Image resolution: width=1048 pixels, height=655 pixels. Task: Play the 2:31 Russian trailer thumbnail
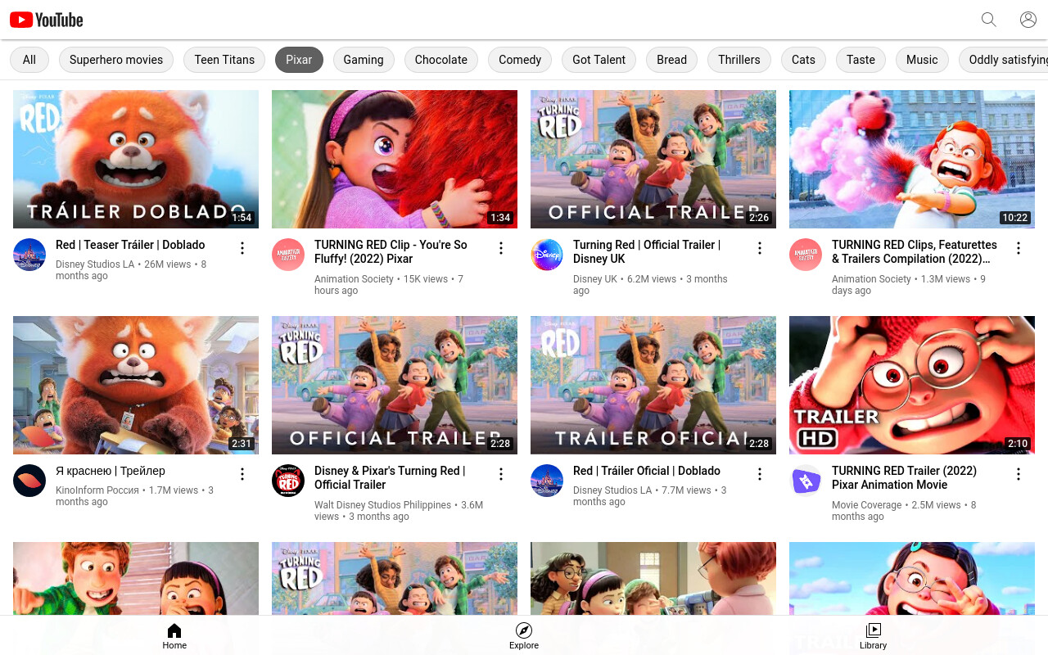[136, 385]
